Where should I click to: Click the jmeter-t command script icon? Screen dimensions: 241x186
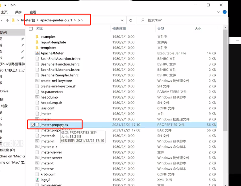pos(37,163)
